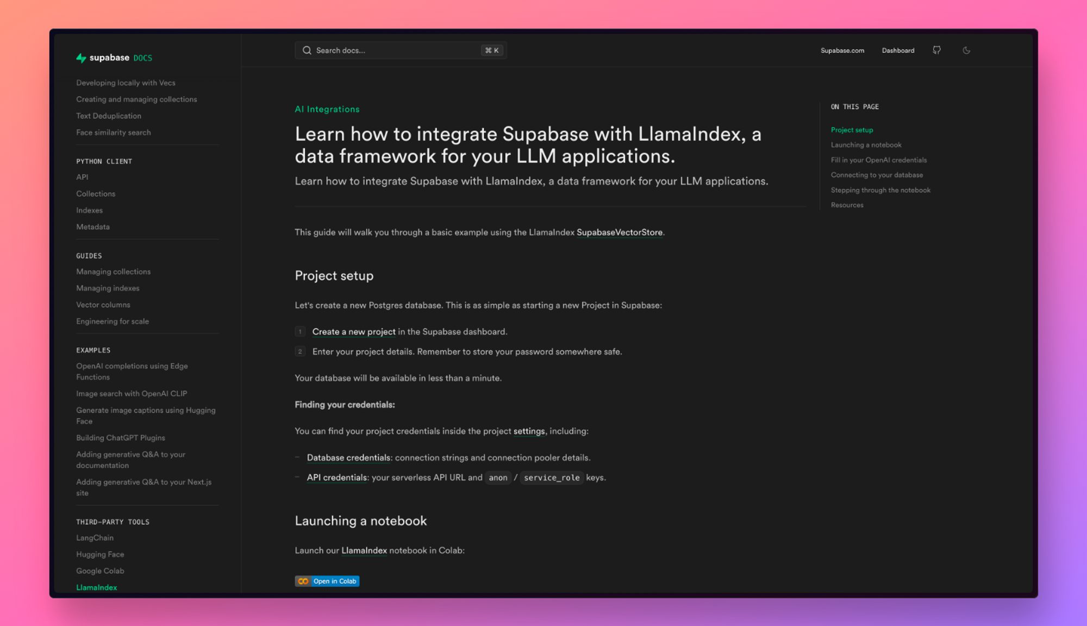Open Face similarity search page
This screenshot has width=1087, height=626.
coord(114,132)
